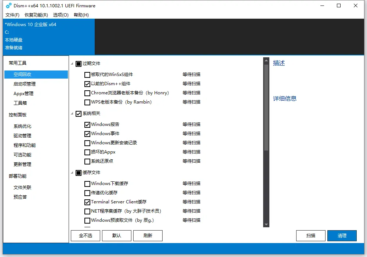Screen dimensions: 367x257
Task: Check Chrome浏览器老版本备份 checkbox
Action: click(x=87, y=93)
